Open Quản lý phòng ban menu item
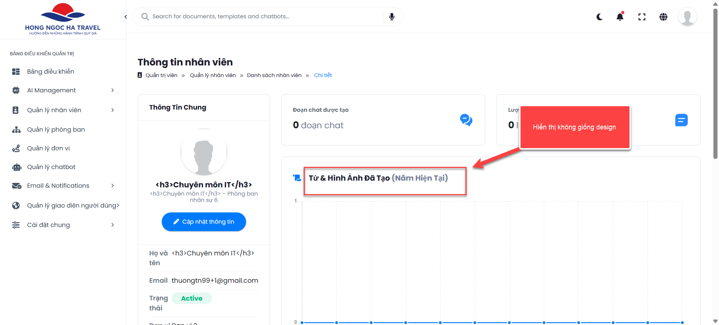The image size is (719, 325). 56,129
